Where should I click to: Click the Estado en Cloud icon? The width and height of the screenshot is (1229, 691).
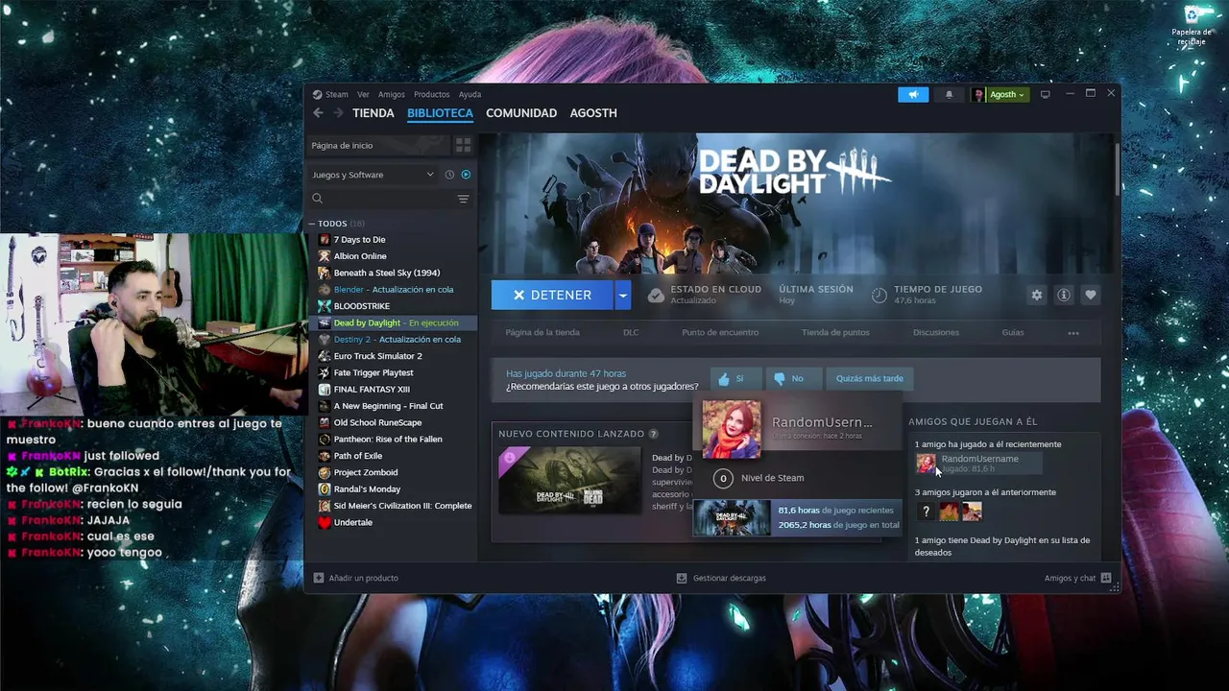coord(656,295)
